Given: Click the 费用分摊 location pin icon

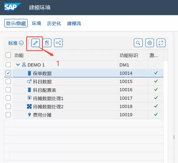Looking at the screenshot, I should click(29, 115).
